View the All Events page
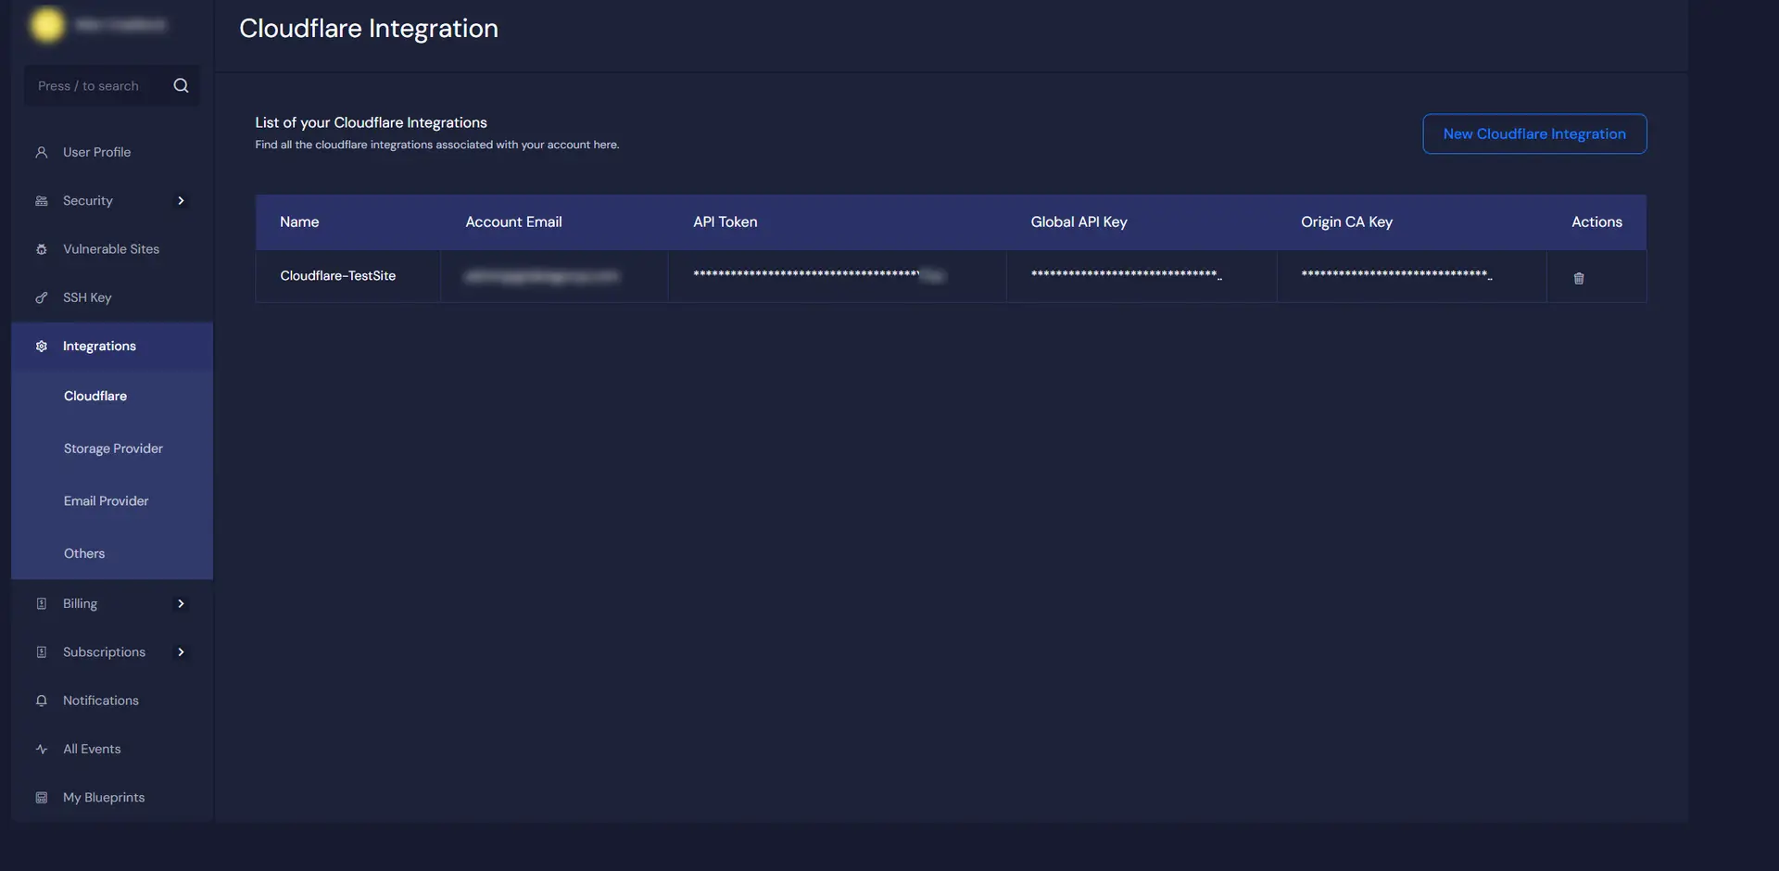This screenshot has width=1779, height=871. pos(92,749)
